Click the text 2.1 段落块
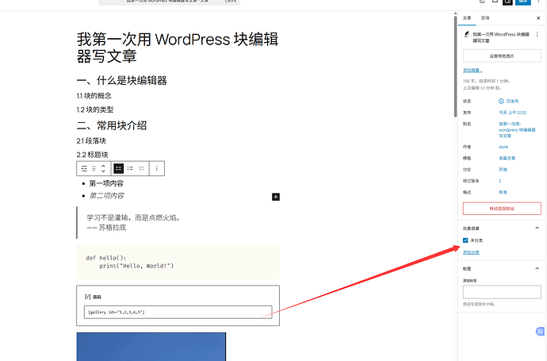This screenshot has width=547, height=361. pos(91,140)
